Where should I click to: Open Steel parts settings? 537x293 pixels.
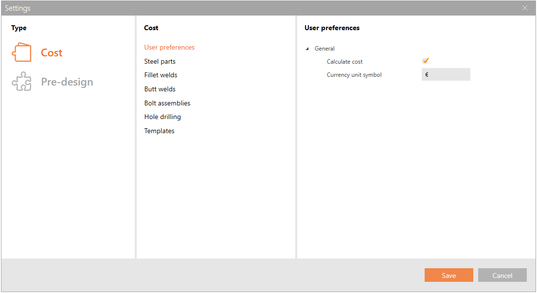160,61
